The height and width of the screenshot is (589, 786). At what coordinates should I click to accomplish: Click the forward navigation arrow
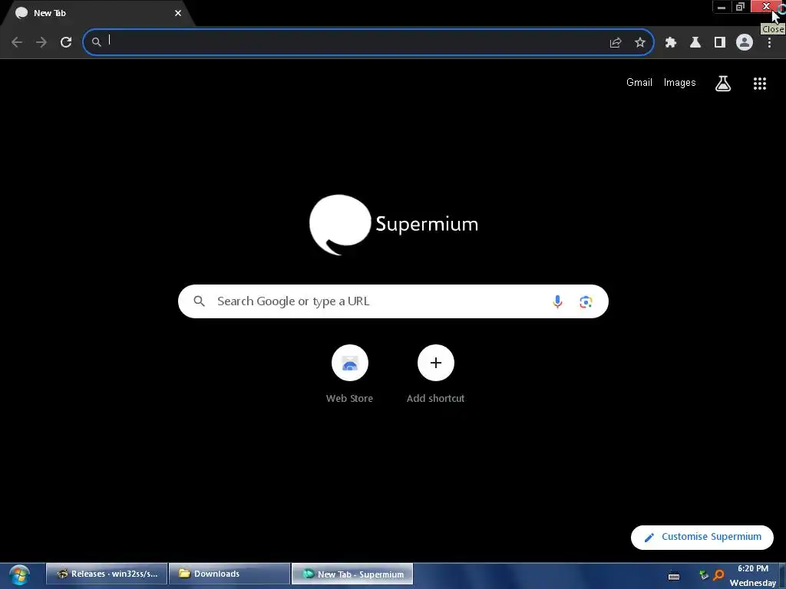pyautogui.click(x=41, y=42)
